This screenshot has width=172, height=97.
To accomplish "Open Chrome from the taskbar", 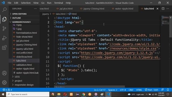I will (x=84, y=94).
